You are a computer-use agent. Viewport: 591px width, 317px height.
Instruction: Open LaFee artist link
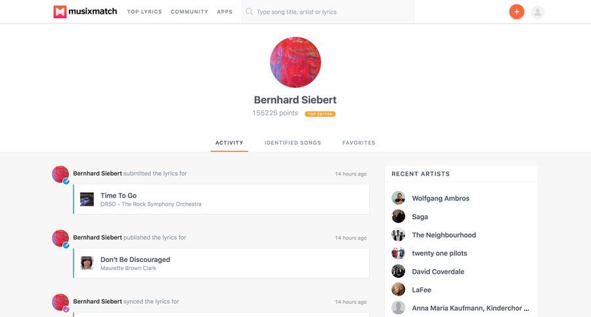point(422,290)
